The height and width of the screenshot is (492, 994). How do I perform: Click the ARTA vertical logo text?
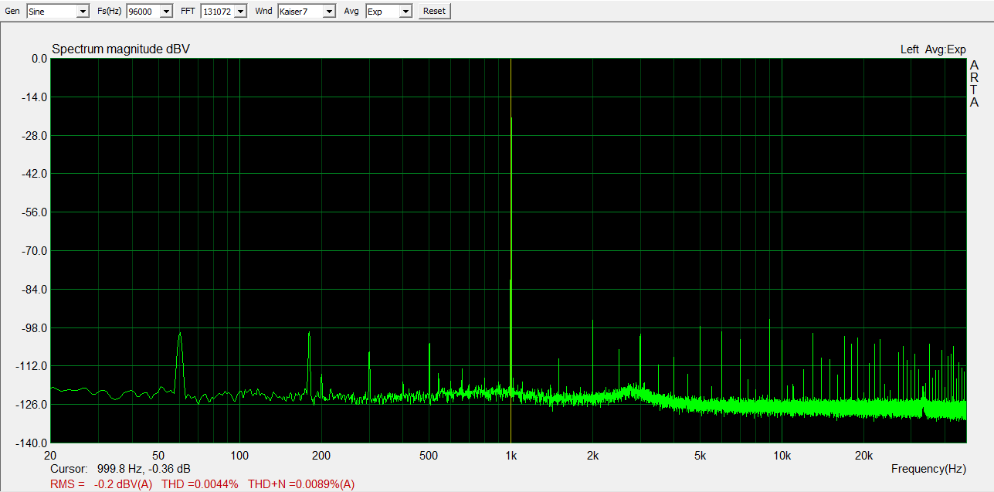point(974,84)
